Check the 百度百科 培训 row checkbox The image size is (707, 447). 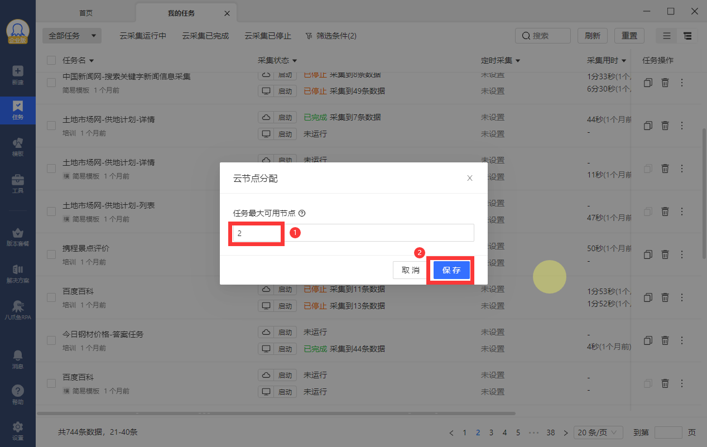pyautogui.click(x=51, y=297)
